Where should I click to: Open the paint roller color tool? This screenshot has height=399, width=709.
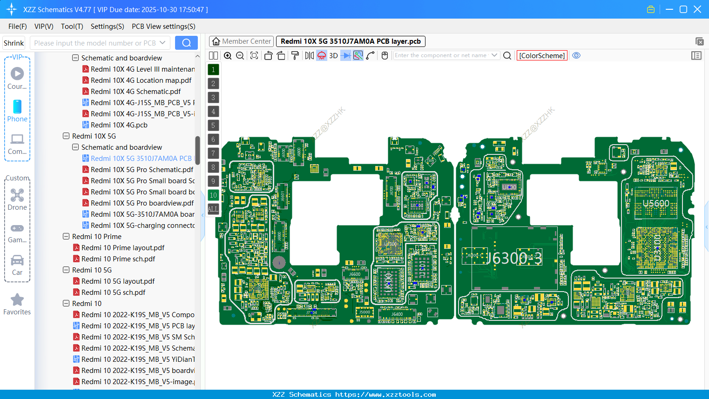tap(295, 55)
